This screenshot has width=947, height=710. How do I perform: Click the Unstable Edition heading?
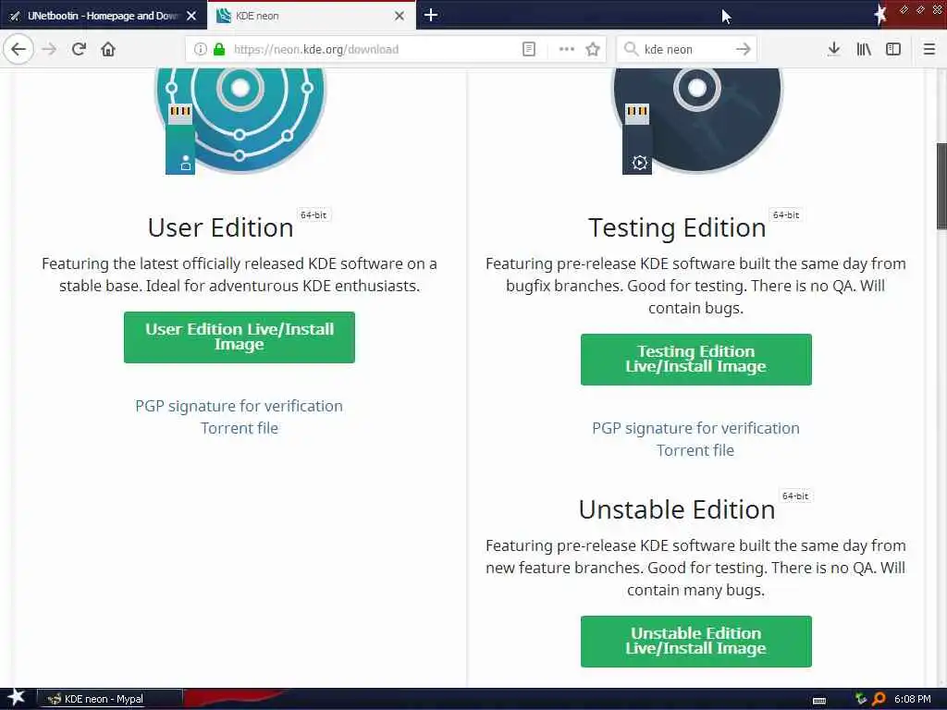click(677, 509)
